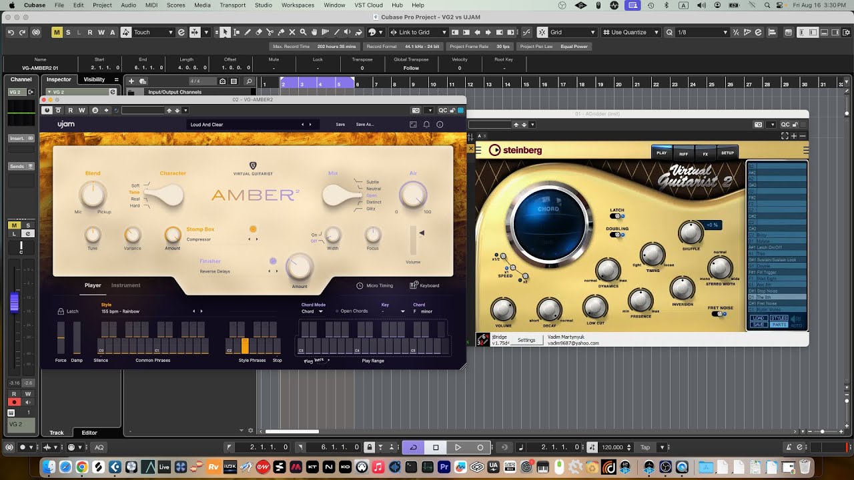854x480 pixels.
Task: Open Amber notifications bell icon
Action: (x=426, y=125)
